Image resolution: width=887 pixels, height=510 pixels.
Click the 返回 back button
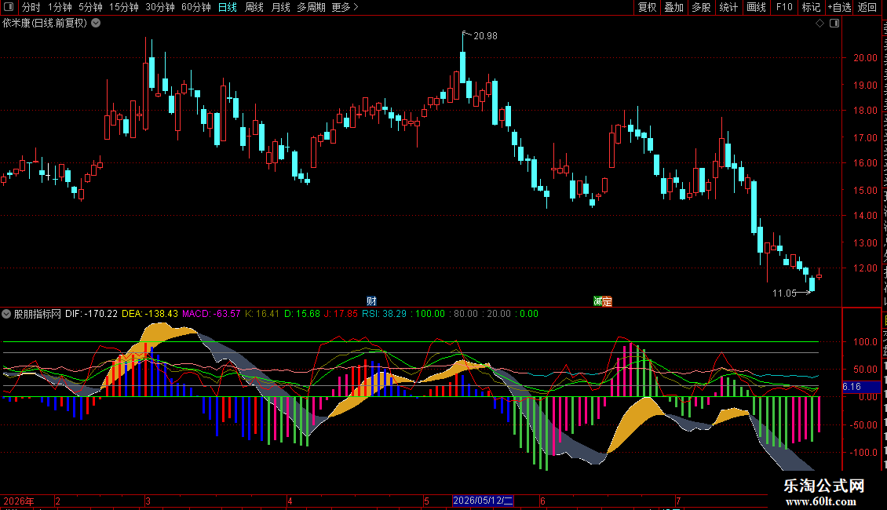tap(867, 7)
